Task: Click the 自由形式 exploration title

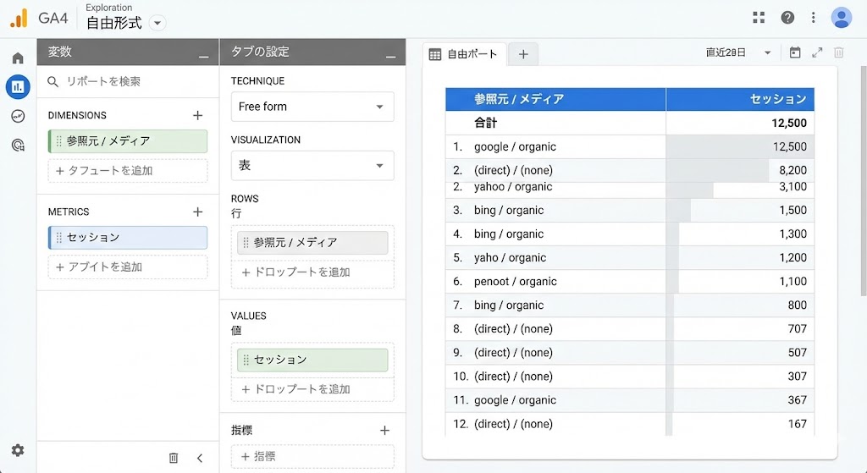Action: pyautogui.click(x=114, y=23)
